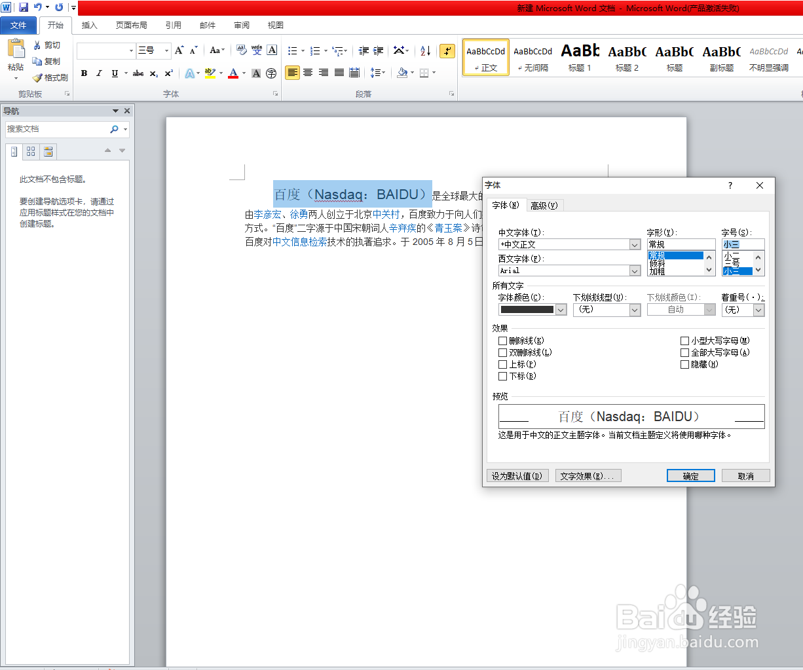The image size is (803, 670).
Task: Click the 设为默认值 button
Action: (x=517, y=476)
